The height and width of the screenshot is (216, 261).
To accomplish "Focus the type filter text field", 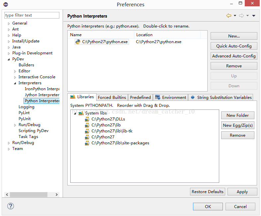I will click(x=32, y=15).
